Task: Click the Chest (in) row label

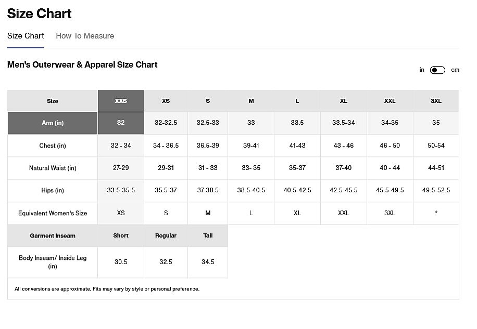Action: (53, 146)
